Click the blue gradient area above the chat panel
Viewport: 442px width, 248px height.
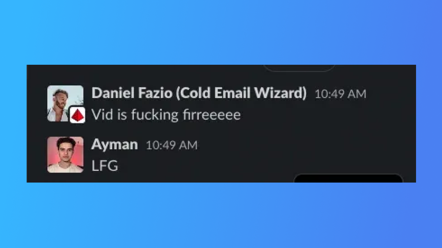point(221,32)
